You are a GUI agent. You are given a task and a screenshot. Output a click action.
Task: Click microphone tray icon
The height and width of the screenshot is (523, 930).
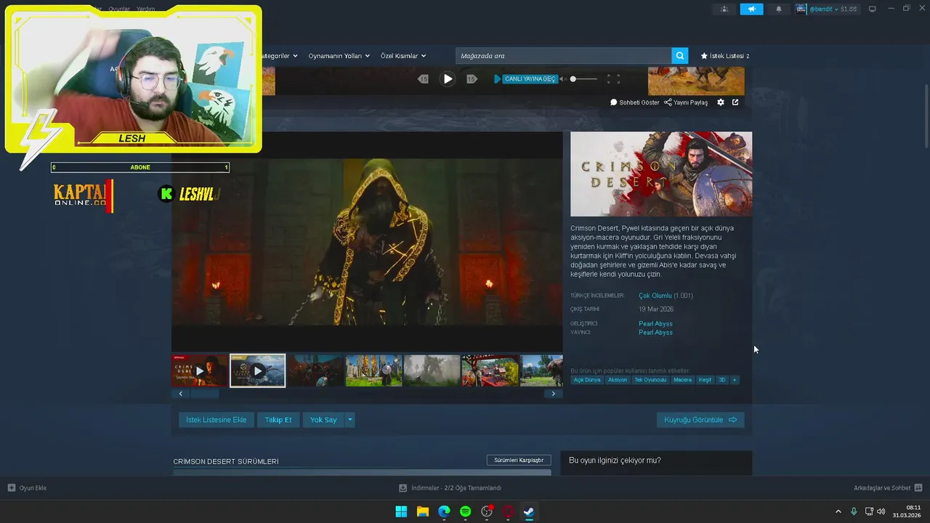point(854,511)
